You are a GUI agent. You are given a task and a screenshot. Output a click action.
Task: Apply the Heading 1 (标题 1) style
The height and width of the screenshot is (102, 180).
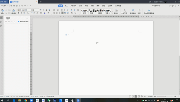[92, 11]
